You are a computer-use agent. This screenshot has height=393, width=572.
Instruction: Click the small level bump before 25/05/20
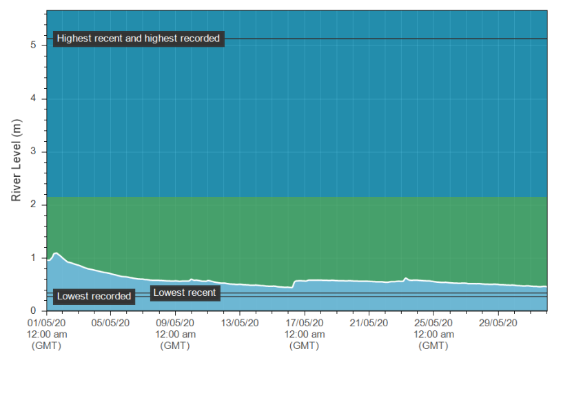point(406,278)
